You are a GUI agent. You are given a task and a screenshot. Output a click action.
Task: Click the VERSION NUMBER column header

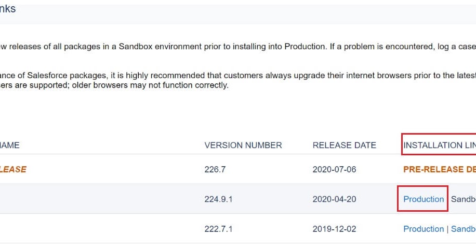click(243, 145)
